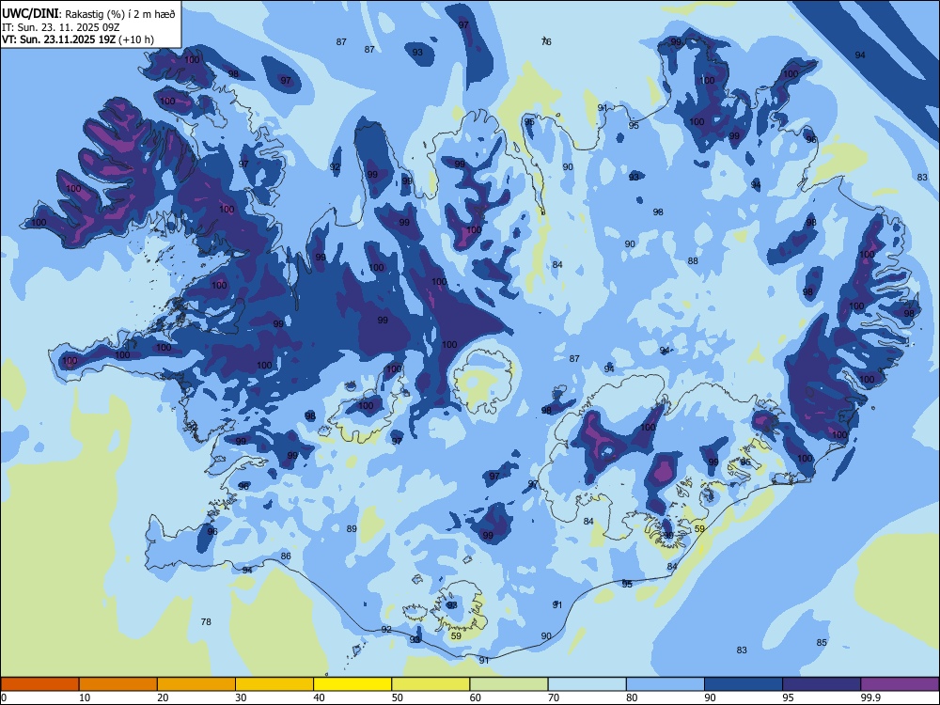Select the deep indigo 95–99.9 legend swatch
Image resolution: width=940 pixels, height=705 pixels.
822,684
